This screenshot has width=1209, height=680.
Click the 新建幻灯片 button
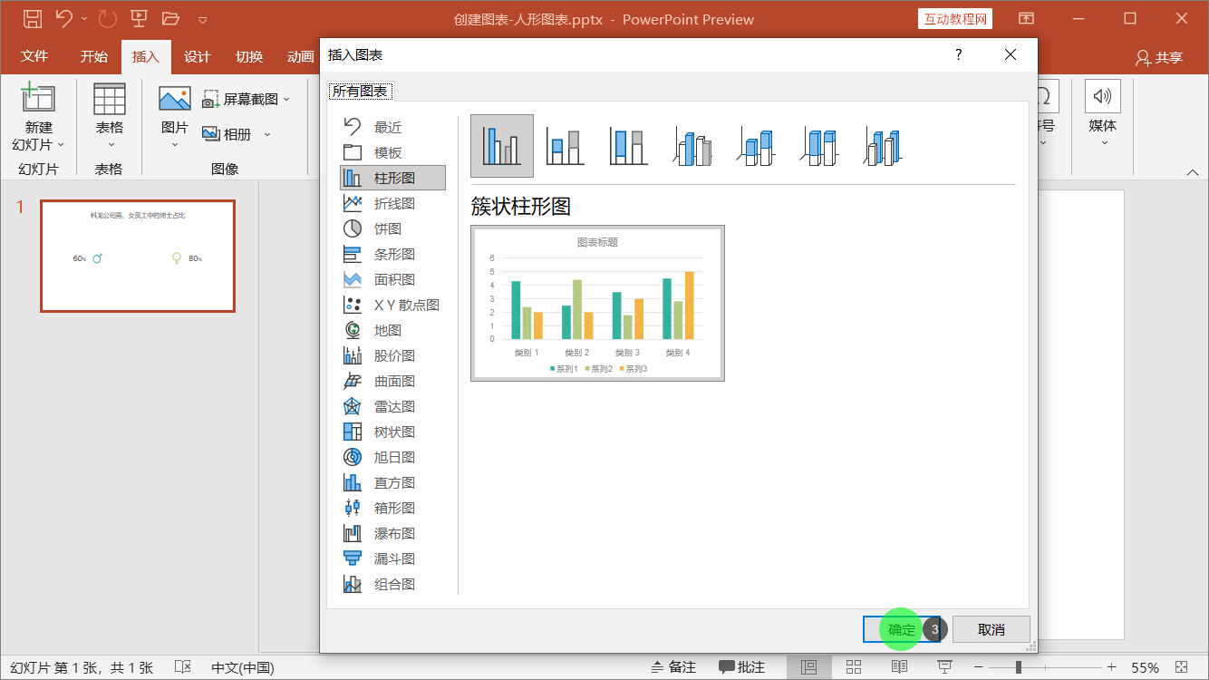pos(38,117)
